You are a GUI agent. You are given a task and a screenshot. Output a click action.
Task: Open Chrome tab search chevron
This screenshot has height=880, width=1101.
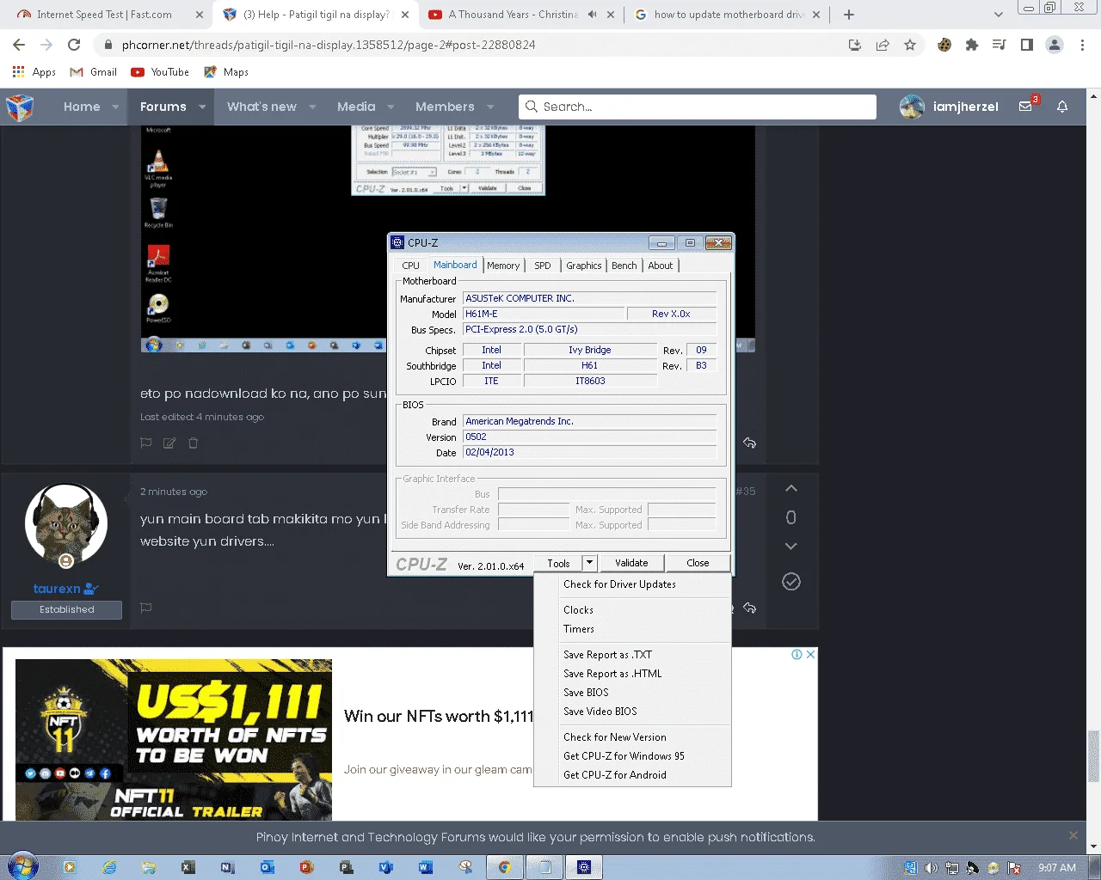pos(998,15)
